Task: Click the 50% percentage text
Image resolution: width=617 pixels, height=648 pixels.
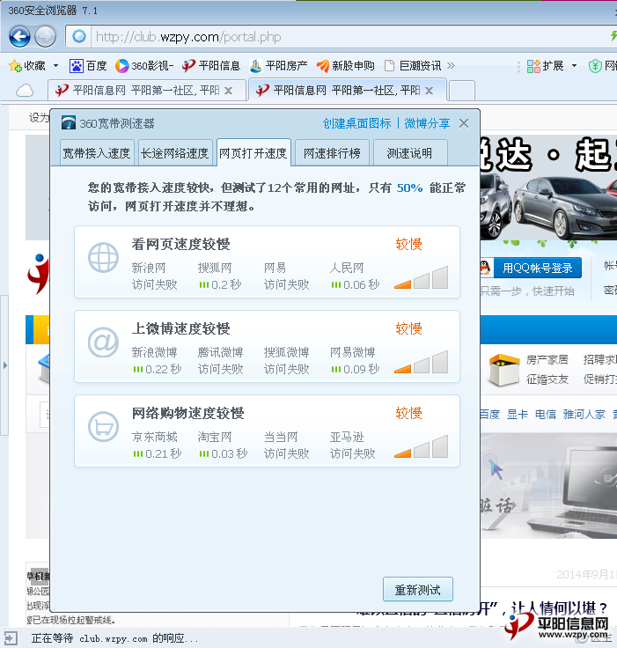Action: (409, 188)
